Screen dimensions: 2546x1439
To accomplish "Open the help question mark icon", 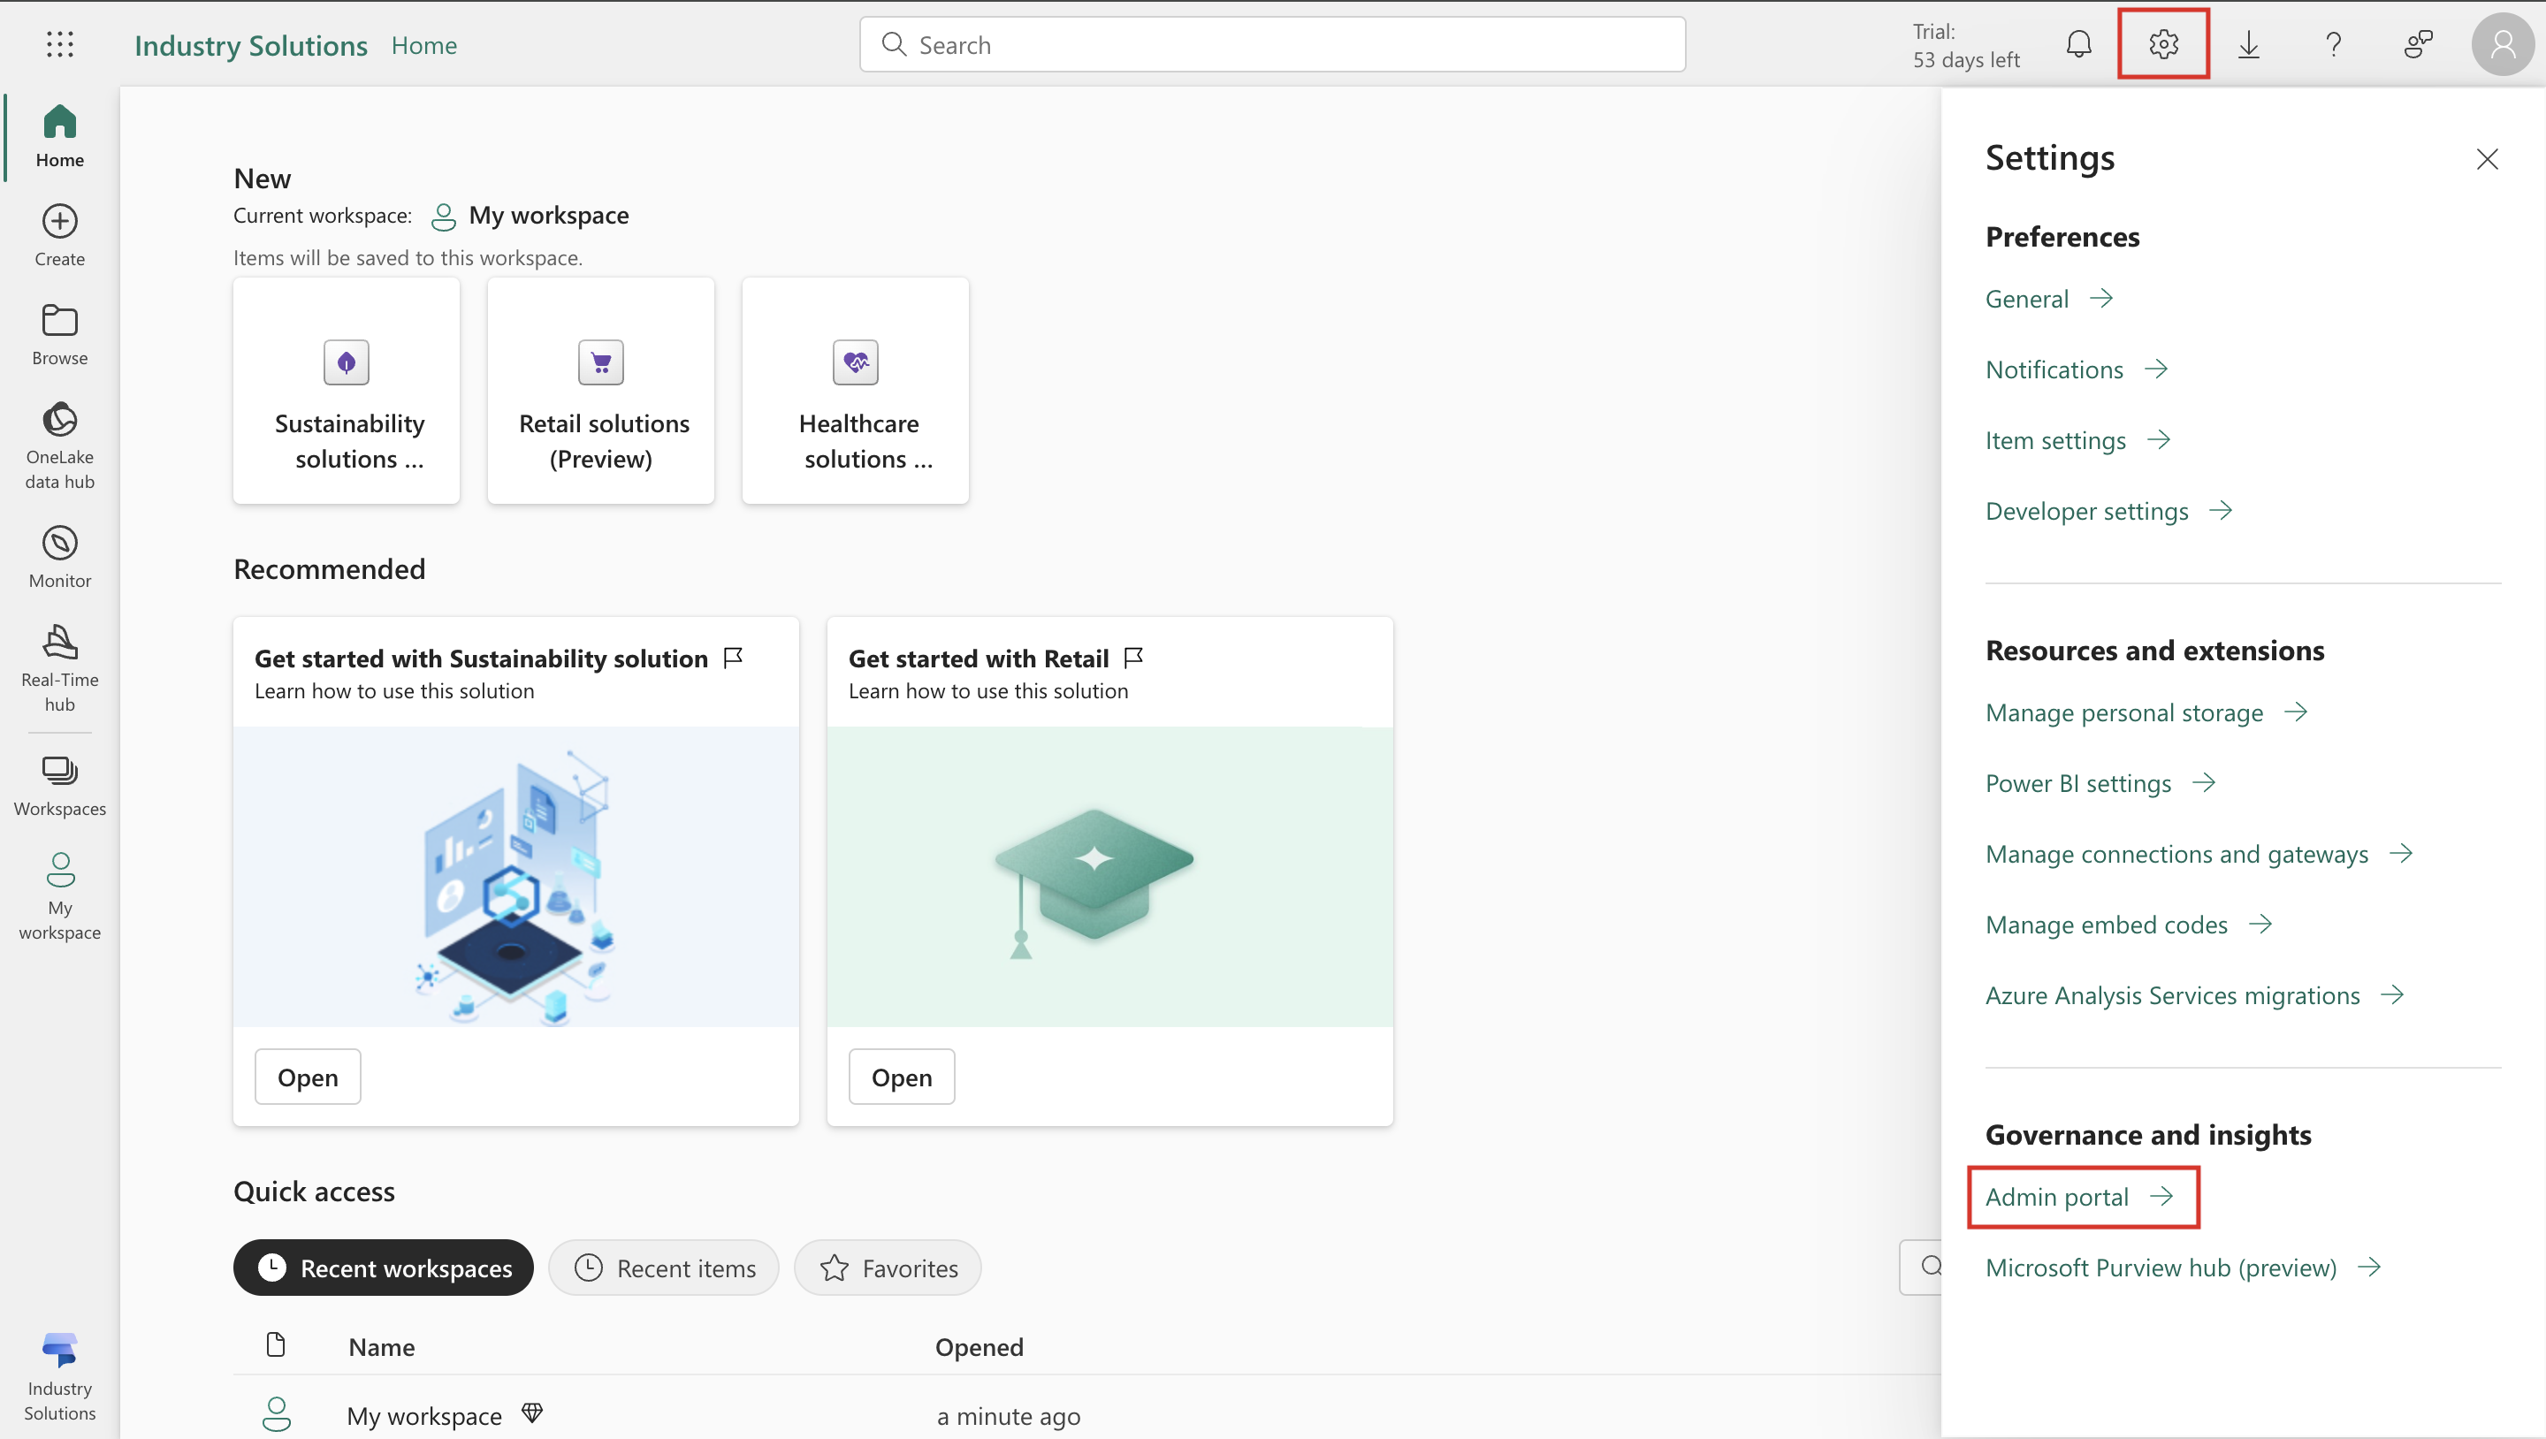I will point(2334,44).
